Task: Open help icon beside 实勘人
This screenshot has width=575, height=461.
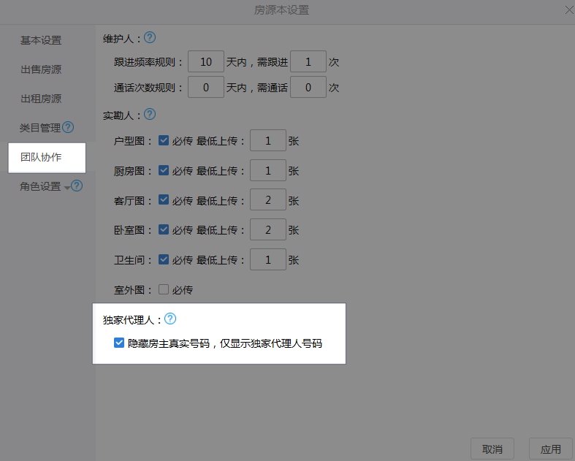Action: (150, 115)
